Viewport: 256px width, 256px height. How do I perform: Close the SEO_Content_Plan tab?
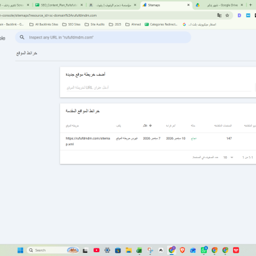81,5
